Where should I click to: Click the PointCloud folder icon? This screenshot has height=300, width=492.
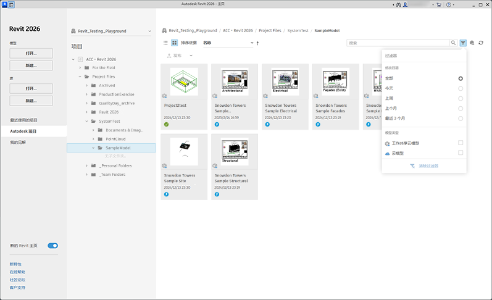(100, 139)
